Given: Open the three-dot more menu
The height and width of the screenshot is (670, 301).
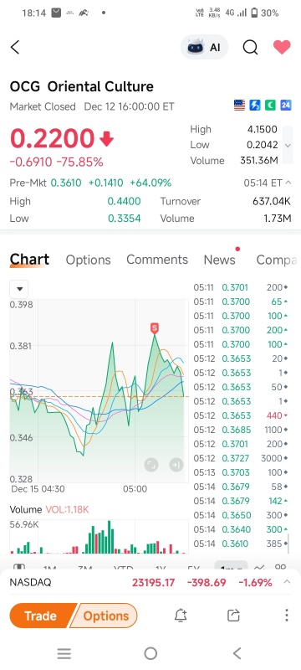Looking at the screenshot, I should point(287,616).
